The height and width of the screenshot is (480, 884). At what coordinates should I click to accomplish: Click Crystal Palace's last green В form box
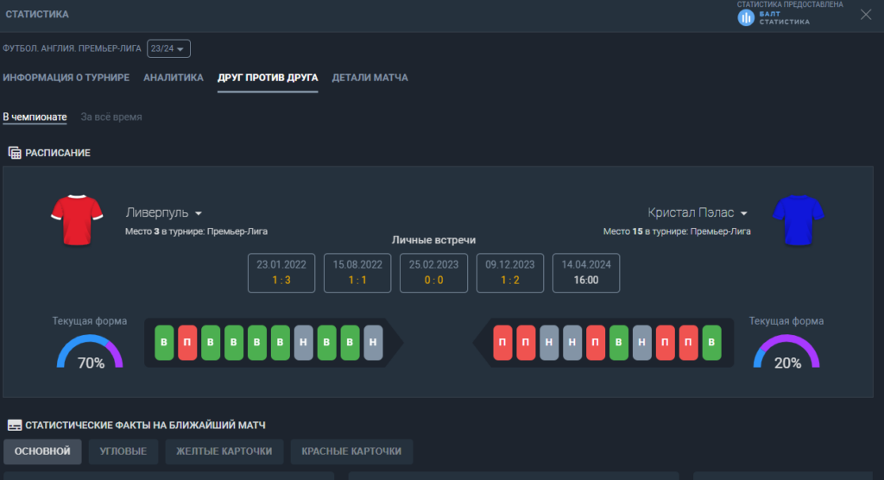coord(711,343)
